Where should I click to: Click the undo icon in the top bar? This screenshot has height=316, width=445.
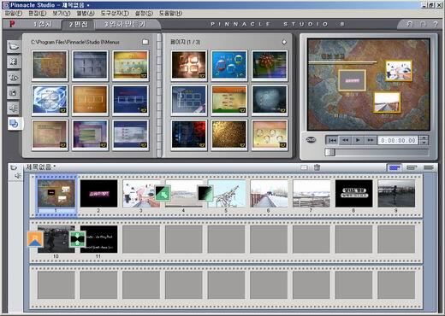coord(409,24)
